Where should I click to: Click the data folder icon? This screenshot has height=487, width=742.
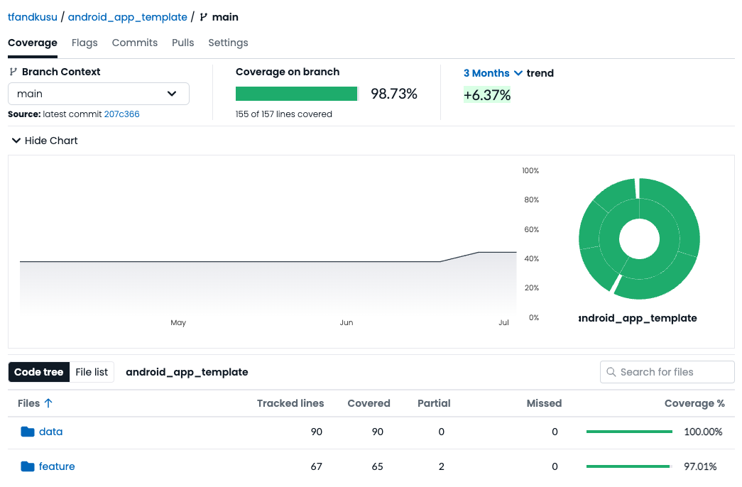click(28, 432)
